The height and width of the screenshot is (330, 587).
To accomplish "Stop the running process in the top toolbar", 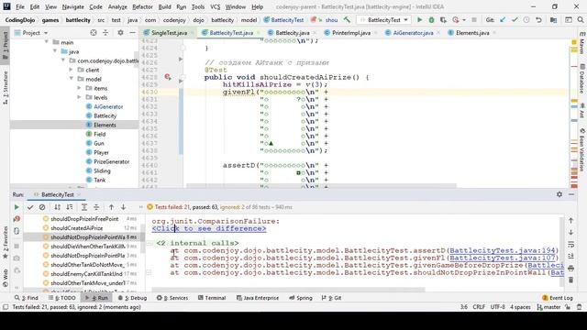I will click(x=474, y=20).
